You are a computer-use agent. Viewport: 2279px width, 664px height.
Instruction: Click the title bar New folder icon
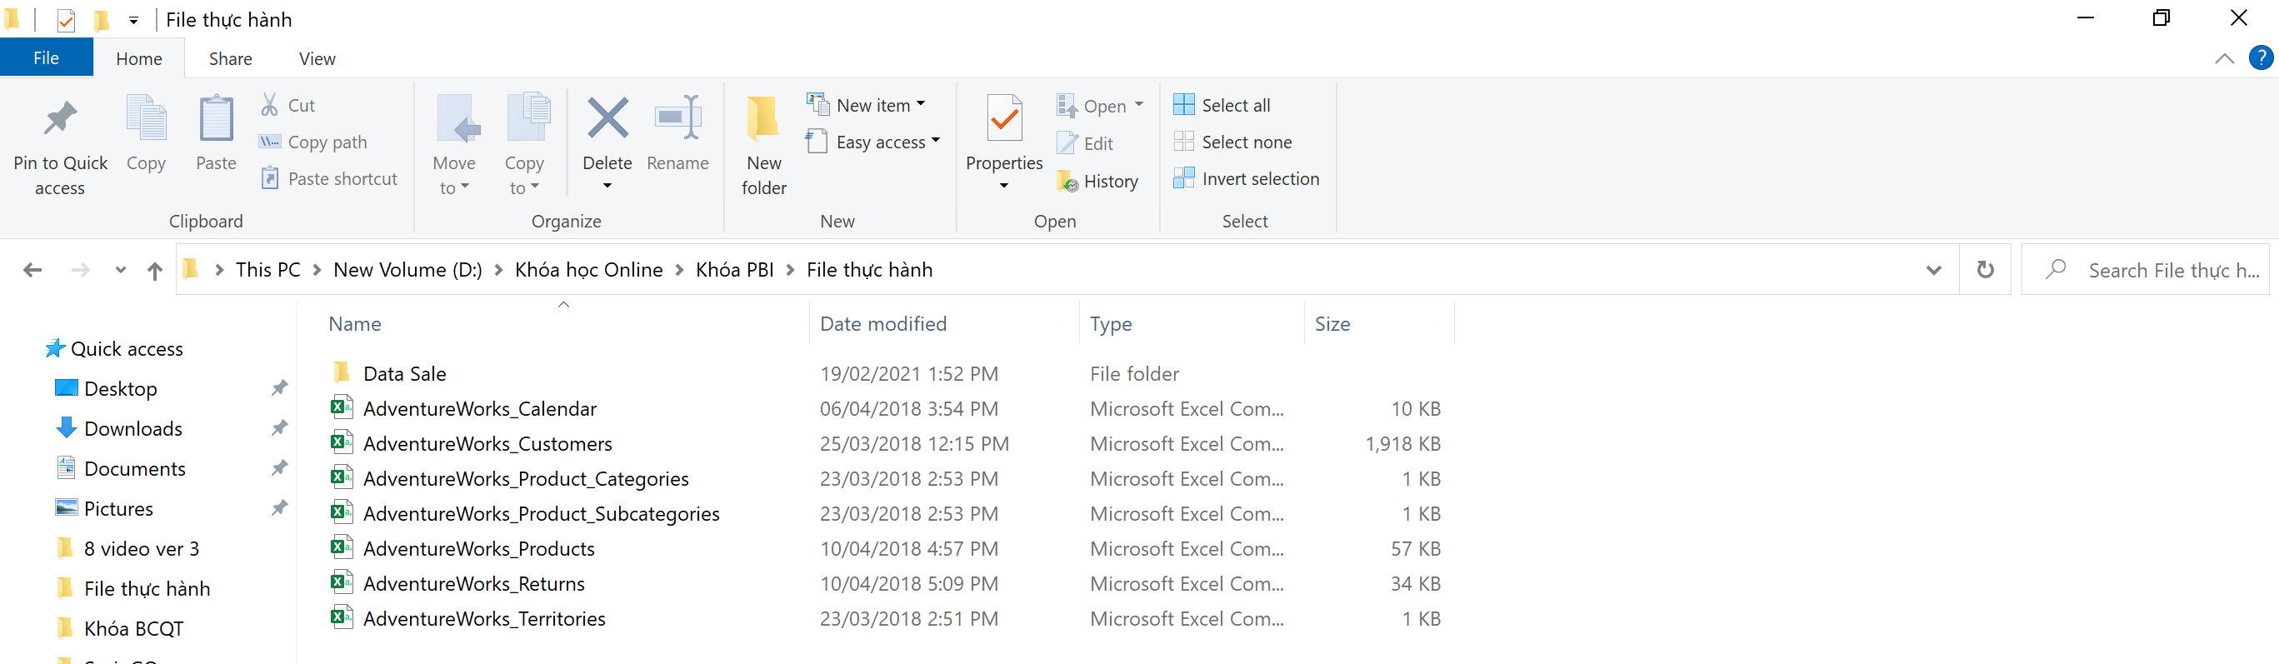[102, 19]
